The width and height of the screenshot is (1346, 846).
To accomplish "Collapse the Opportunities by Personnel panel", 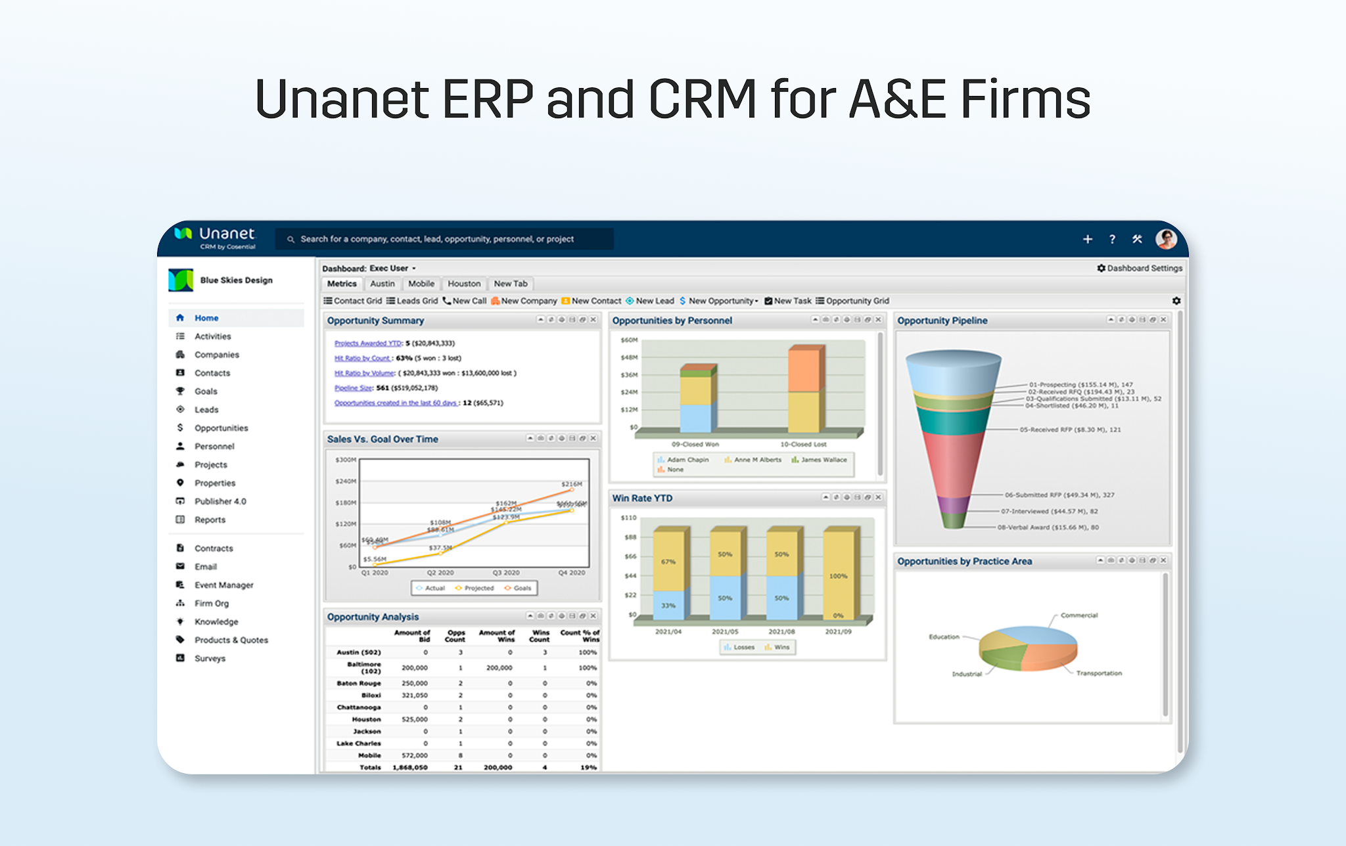I will [816, 320].
